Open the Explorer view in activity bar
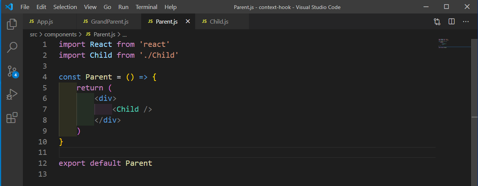 tap(12, 24)
